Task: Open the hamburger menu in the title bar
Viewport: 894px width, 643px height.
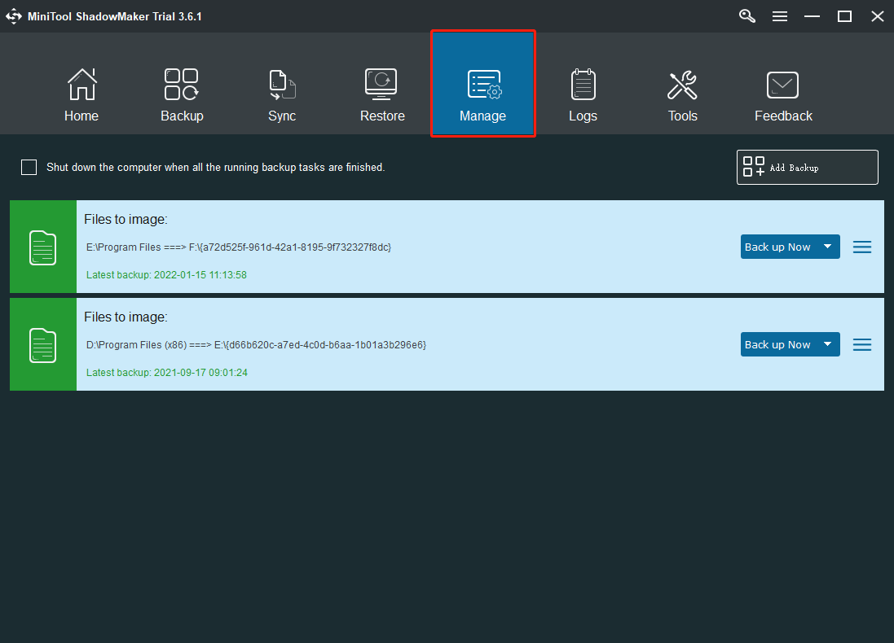Action: 780,15
